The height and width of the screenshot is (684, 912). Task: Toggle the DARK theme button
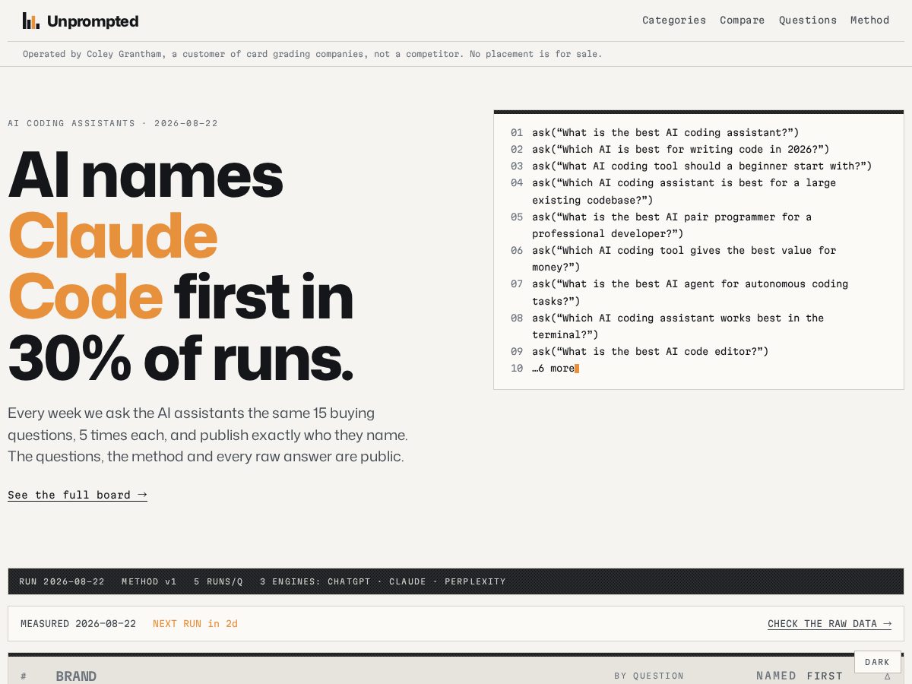coord(877,662)
